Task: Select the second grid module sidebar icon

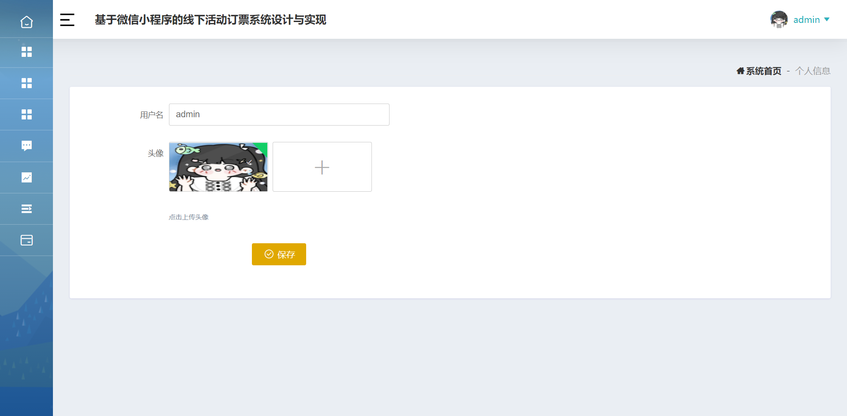Action: (x=26, y=83)
